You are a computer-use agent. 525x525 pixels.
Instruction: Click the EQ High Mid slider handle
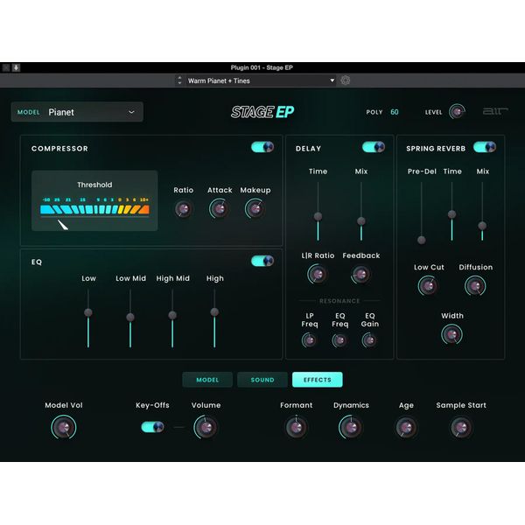pyautogui.click(x=172, y=315)
